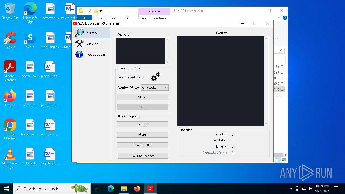
Task: Select the processhop... Word document
Action: pyautogui.click(x=50, y=70)
